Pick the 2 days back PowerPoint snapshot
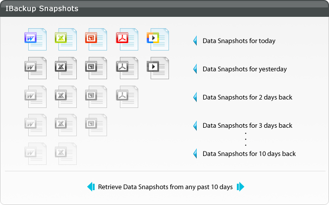 tap(96, 97)
